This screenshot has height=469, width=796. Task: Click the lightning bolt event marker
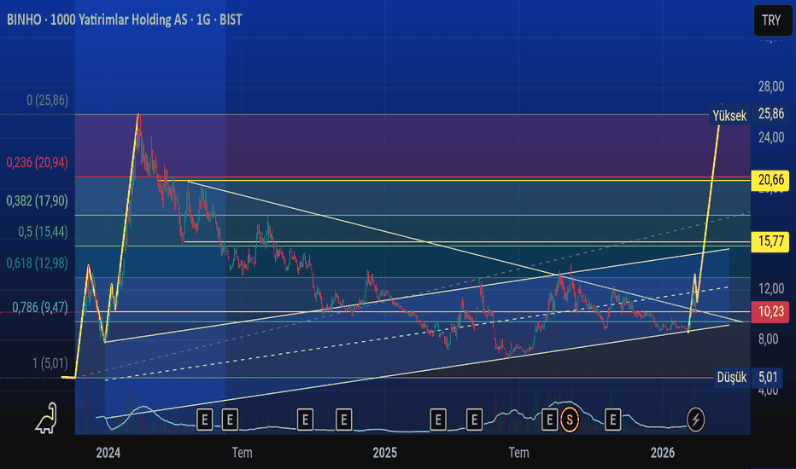click(x=695, y=420)
